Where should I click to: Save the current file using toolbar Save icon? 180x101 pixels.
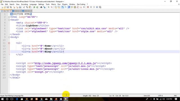(8, 7)
